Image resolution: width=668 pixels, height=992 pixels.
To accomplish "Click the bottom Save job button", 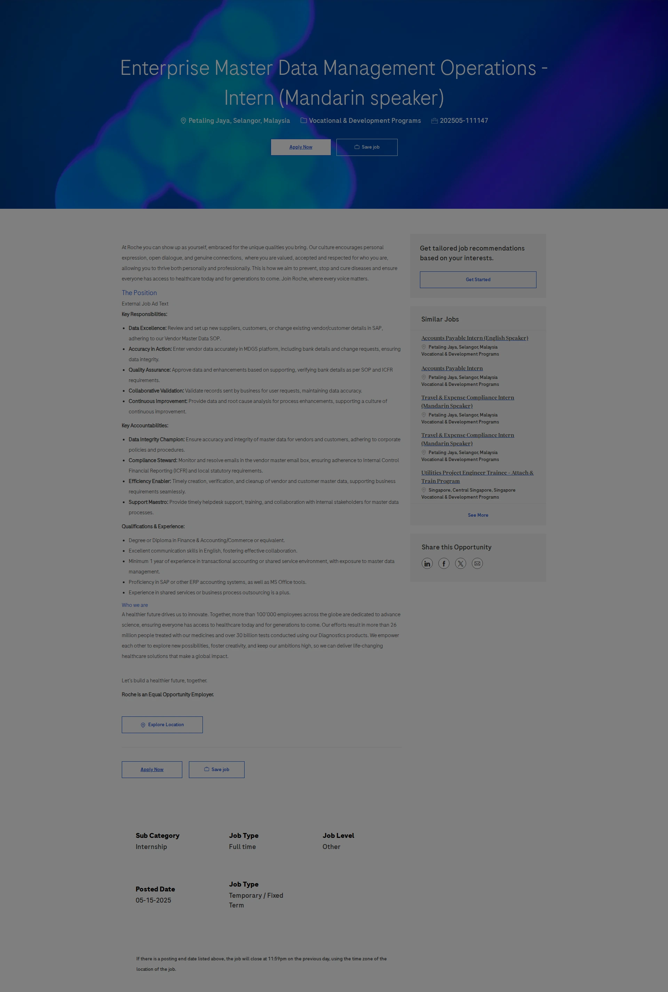I will coord(217,769).
